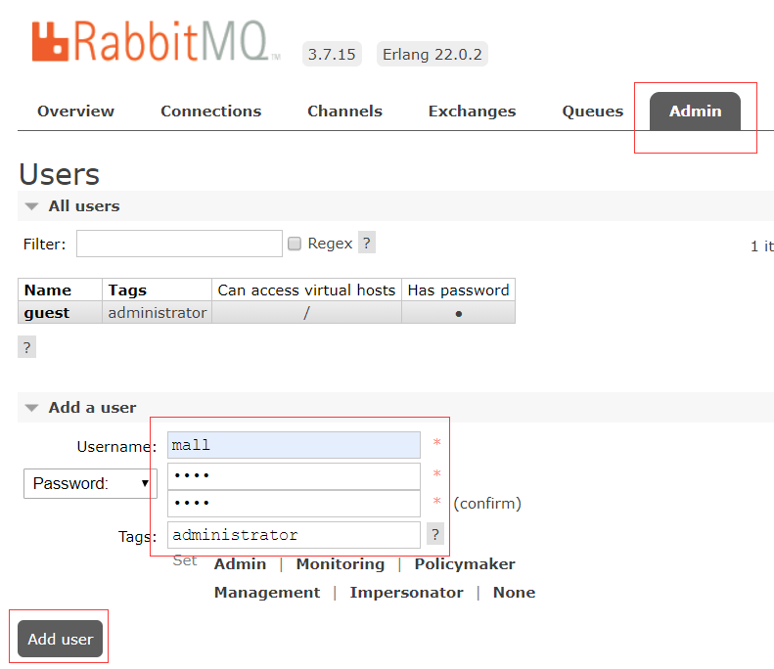Click the version badge 3.7.15
Image resolution: width=774 pixels, height=669 pixels.
coord(332,54)
